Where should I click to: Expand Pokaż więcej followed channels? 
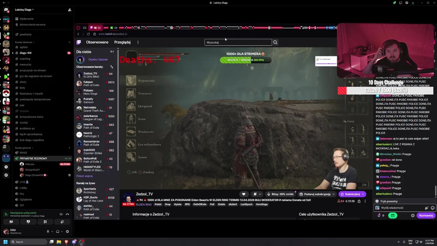[84, 176]
